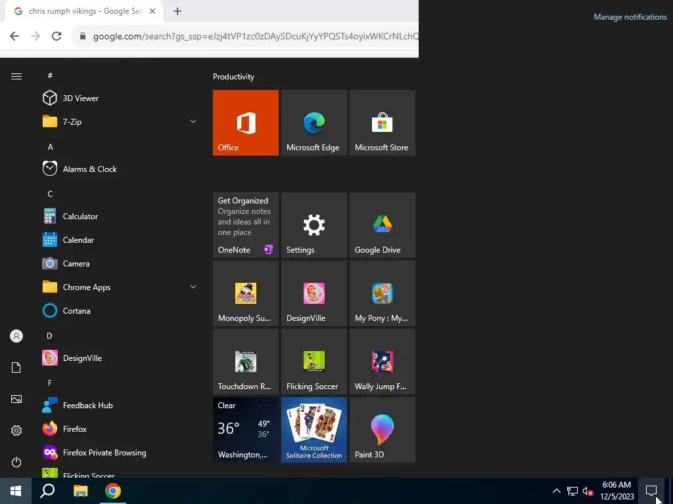Open Firefox Private Browsing
Viewport: 673px width, 504px height.
[x=120, y=453]
